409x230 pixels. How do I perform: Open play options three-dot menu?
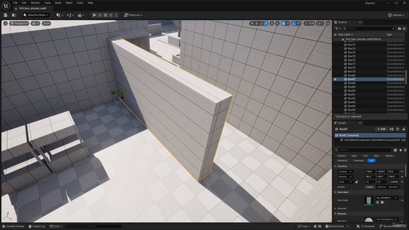(116, 15)
